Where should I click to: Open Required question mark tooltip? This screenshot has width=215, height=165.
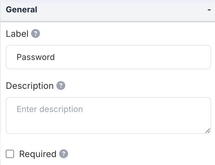coord(64,154)
